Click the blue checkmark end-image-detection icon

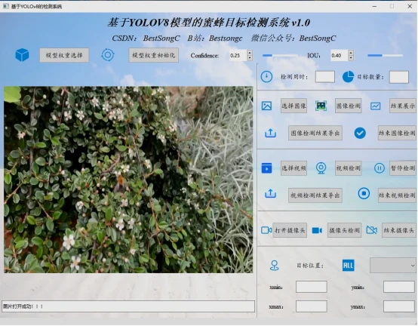click(360, 133)
